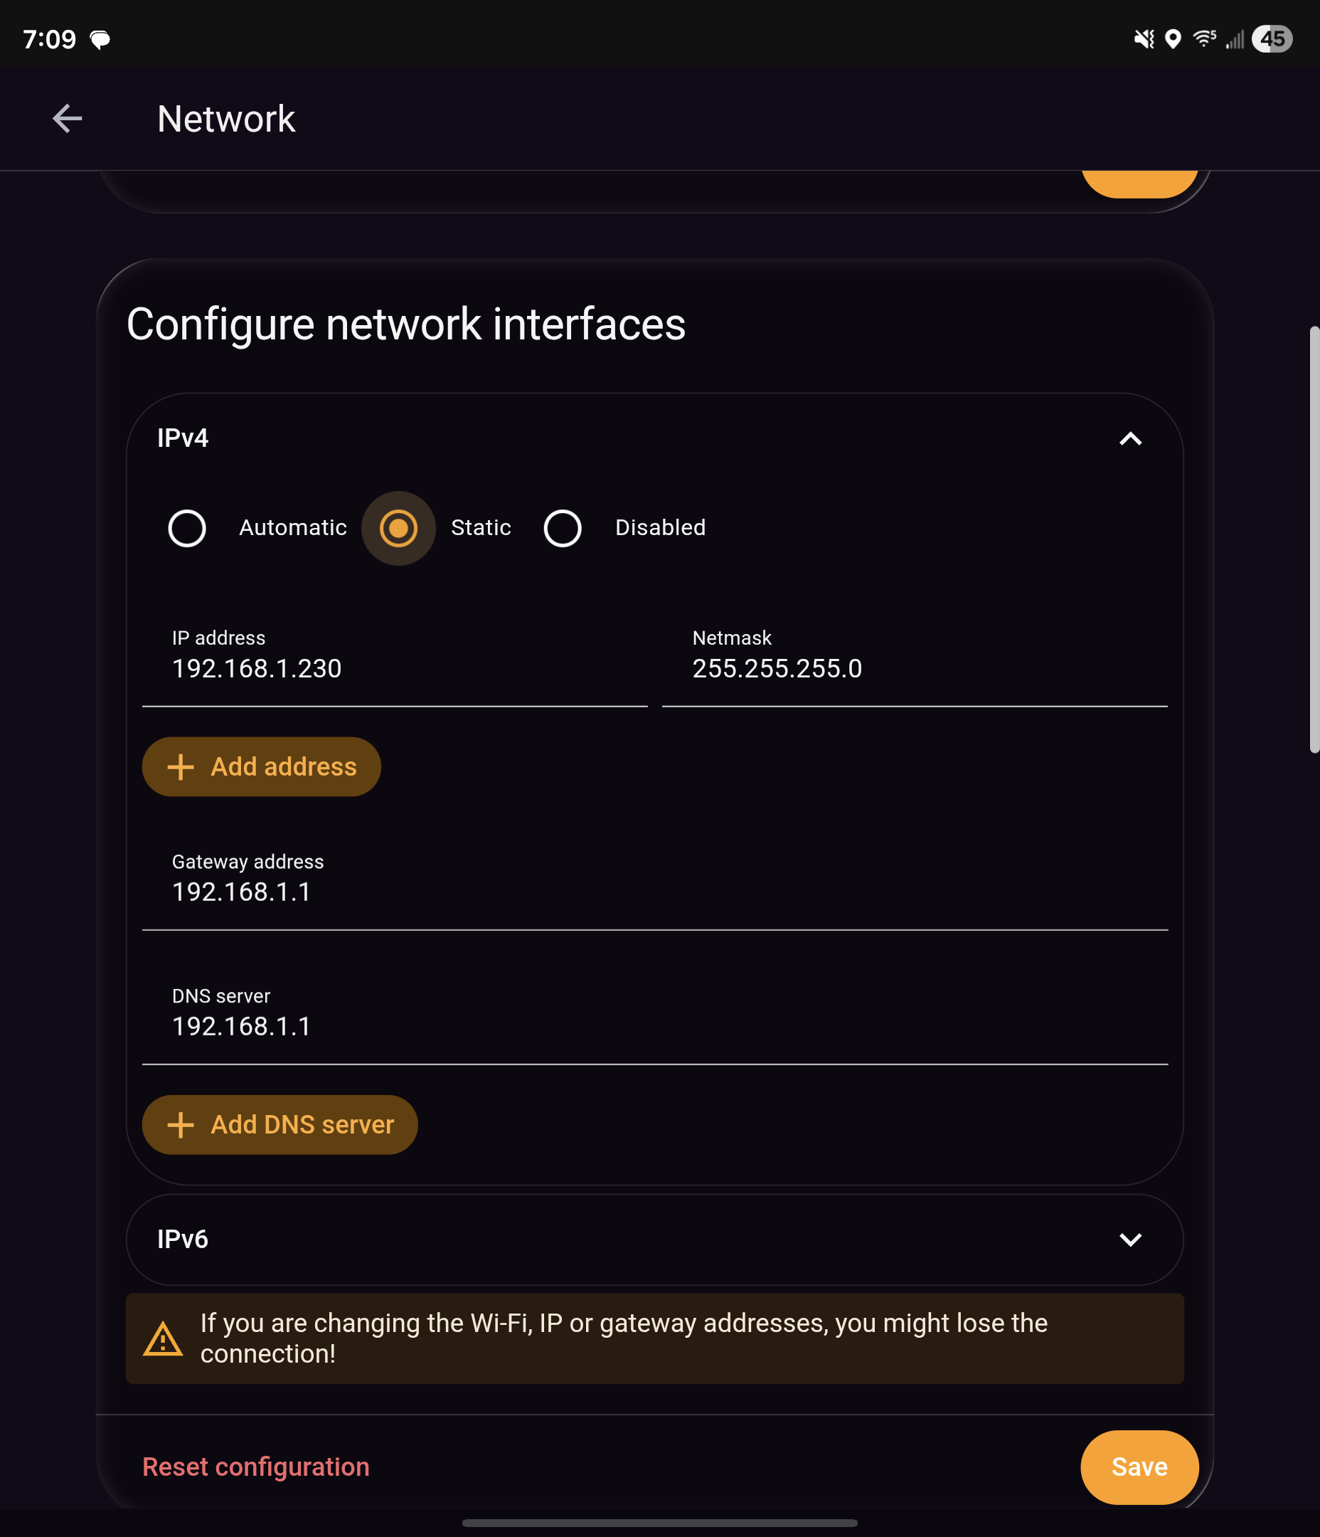Screen dimensions: 1320x1537
Task: Open the Network screen header title
Action: click(225, 119)
